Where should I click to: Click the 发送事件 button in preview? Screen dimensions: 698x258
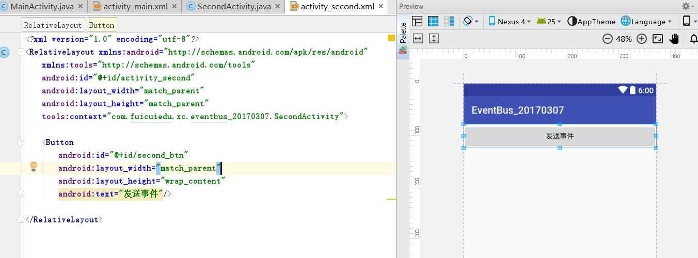(x=560, y=136)
